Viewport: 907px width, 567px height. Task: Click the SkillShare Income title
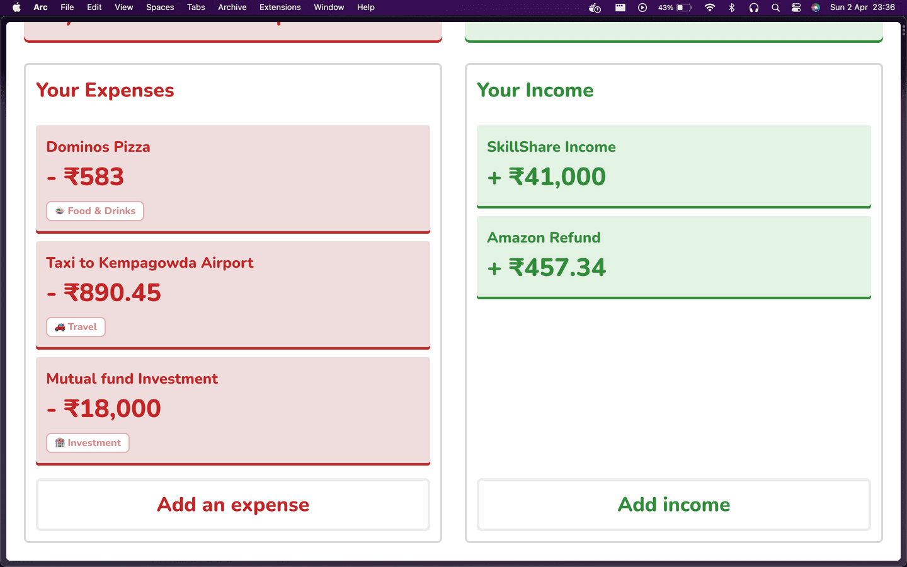[552, 147]
